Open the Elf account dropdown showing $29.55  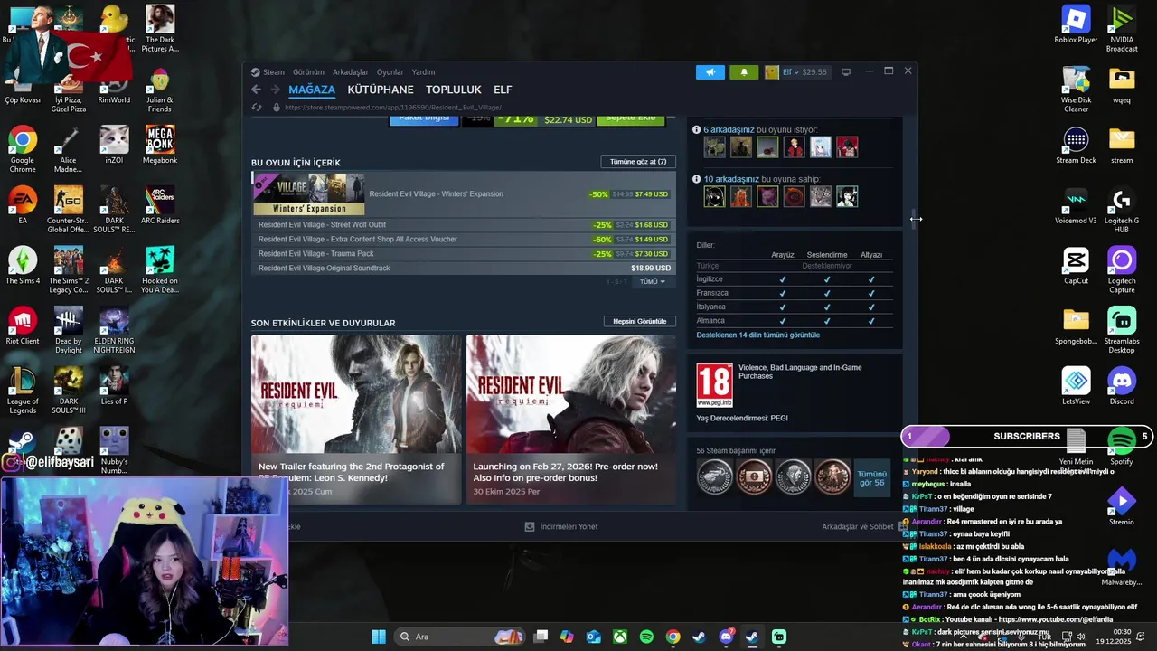click(796, 71)
